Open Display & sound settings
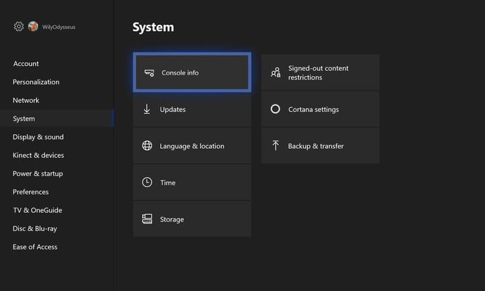This screenshot has width=485, height=291. pyautogui.click(x=38, y=137)
